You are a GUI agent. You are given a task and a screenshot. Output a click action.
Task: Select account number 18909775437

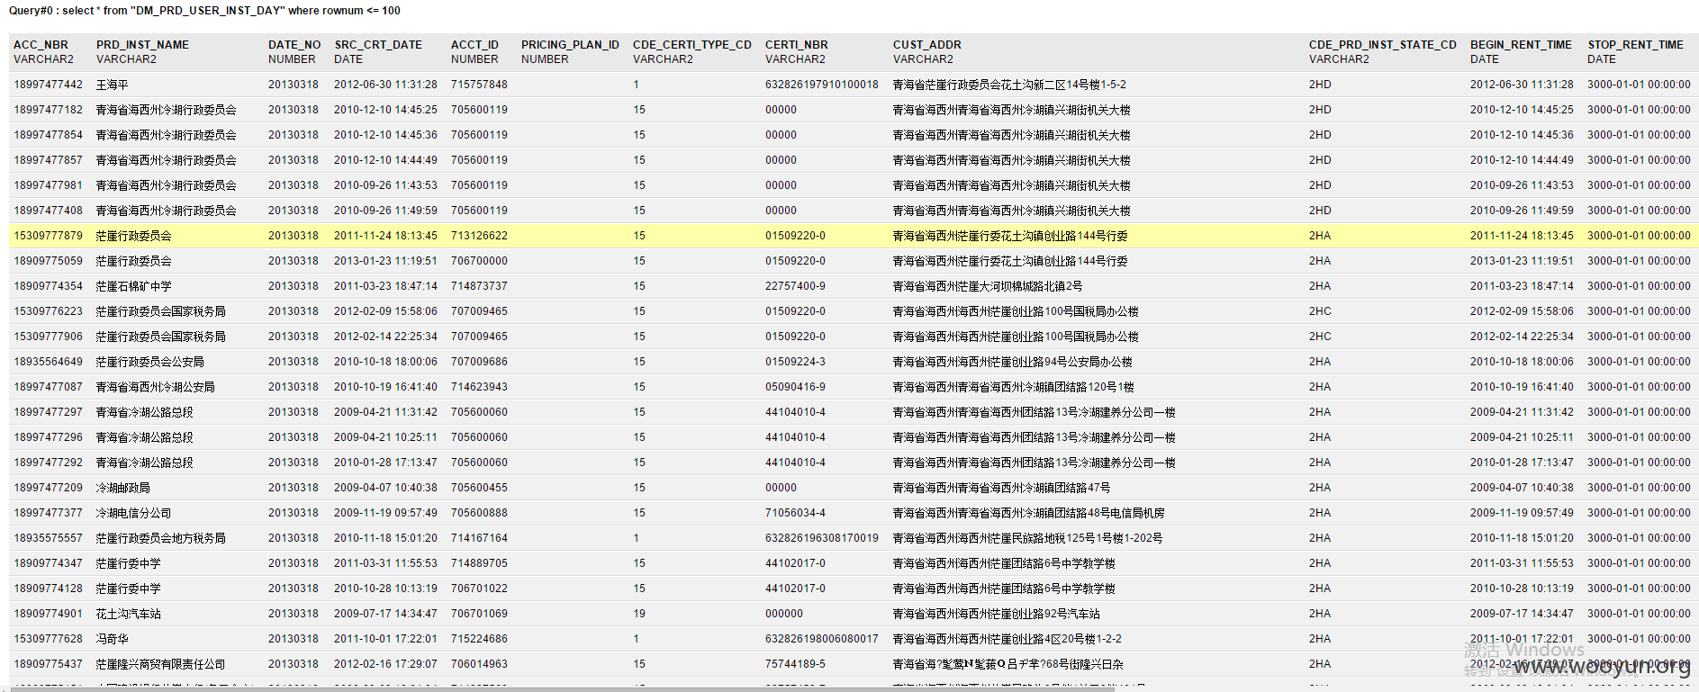(48, 664)
